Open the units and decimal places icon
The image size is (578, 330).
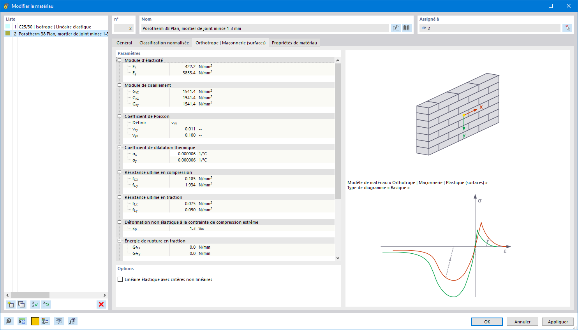point(22,321)
